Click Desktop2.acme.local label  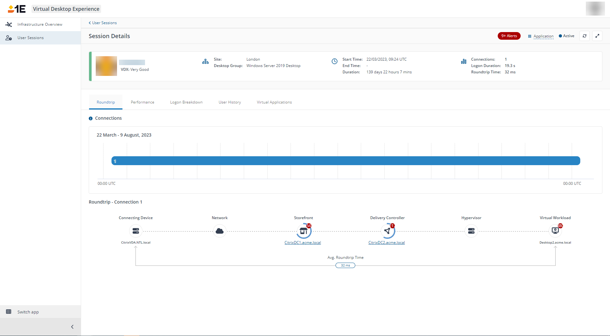tap(555, 243)
